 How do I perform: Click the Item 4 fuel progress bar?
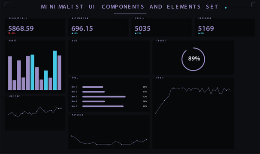coord(94,101)
